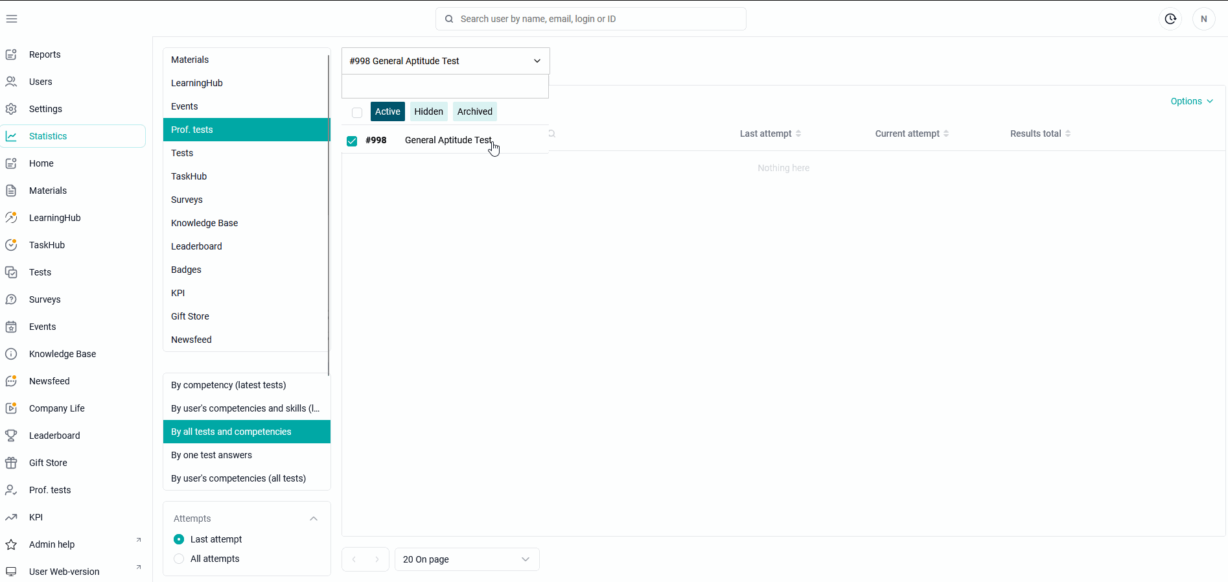Select Badges in statistics list

[x=246, y=270]
